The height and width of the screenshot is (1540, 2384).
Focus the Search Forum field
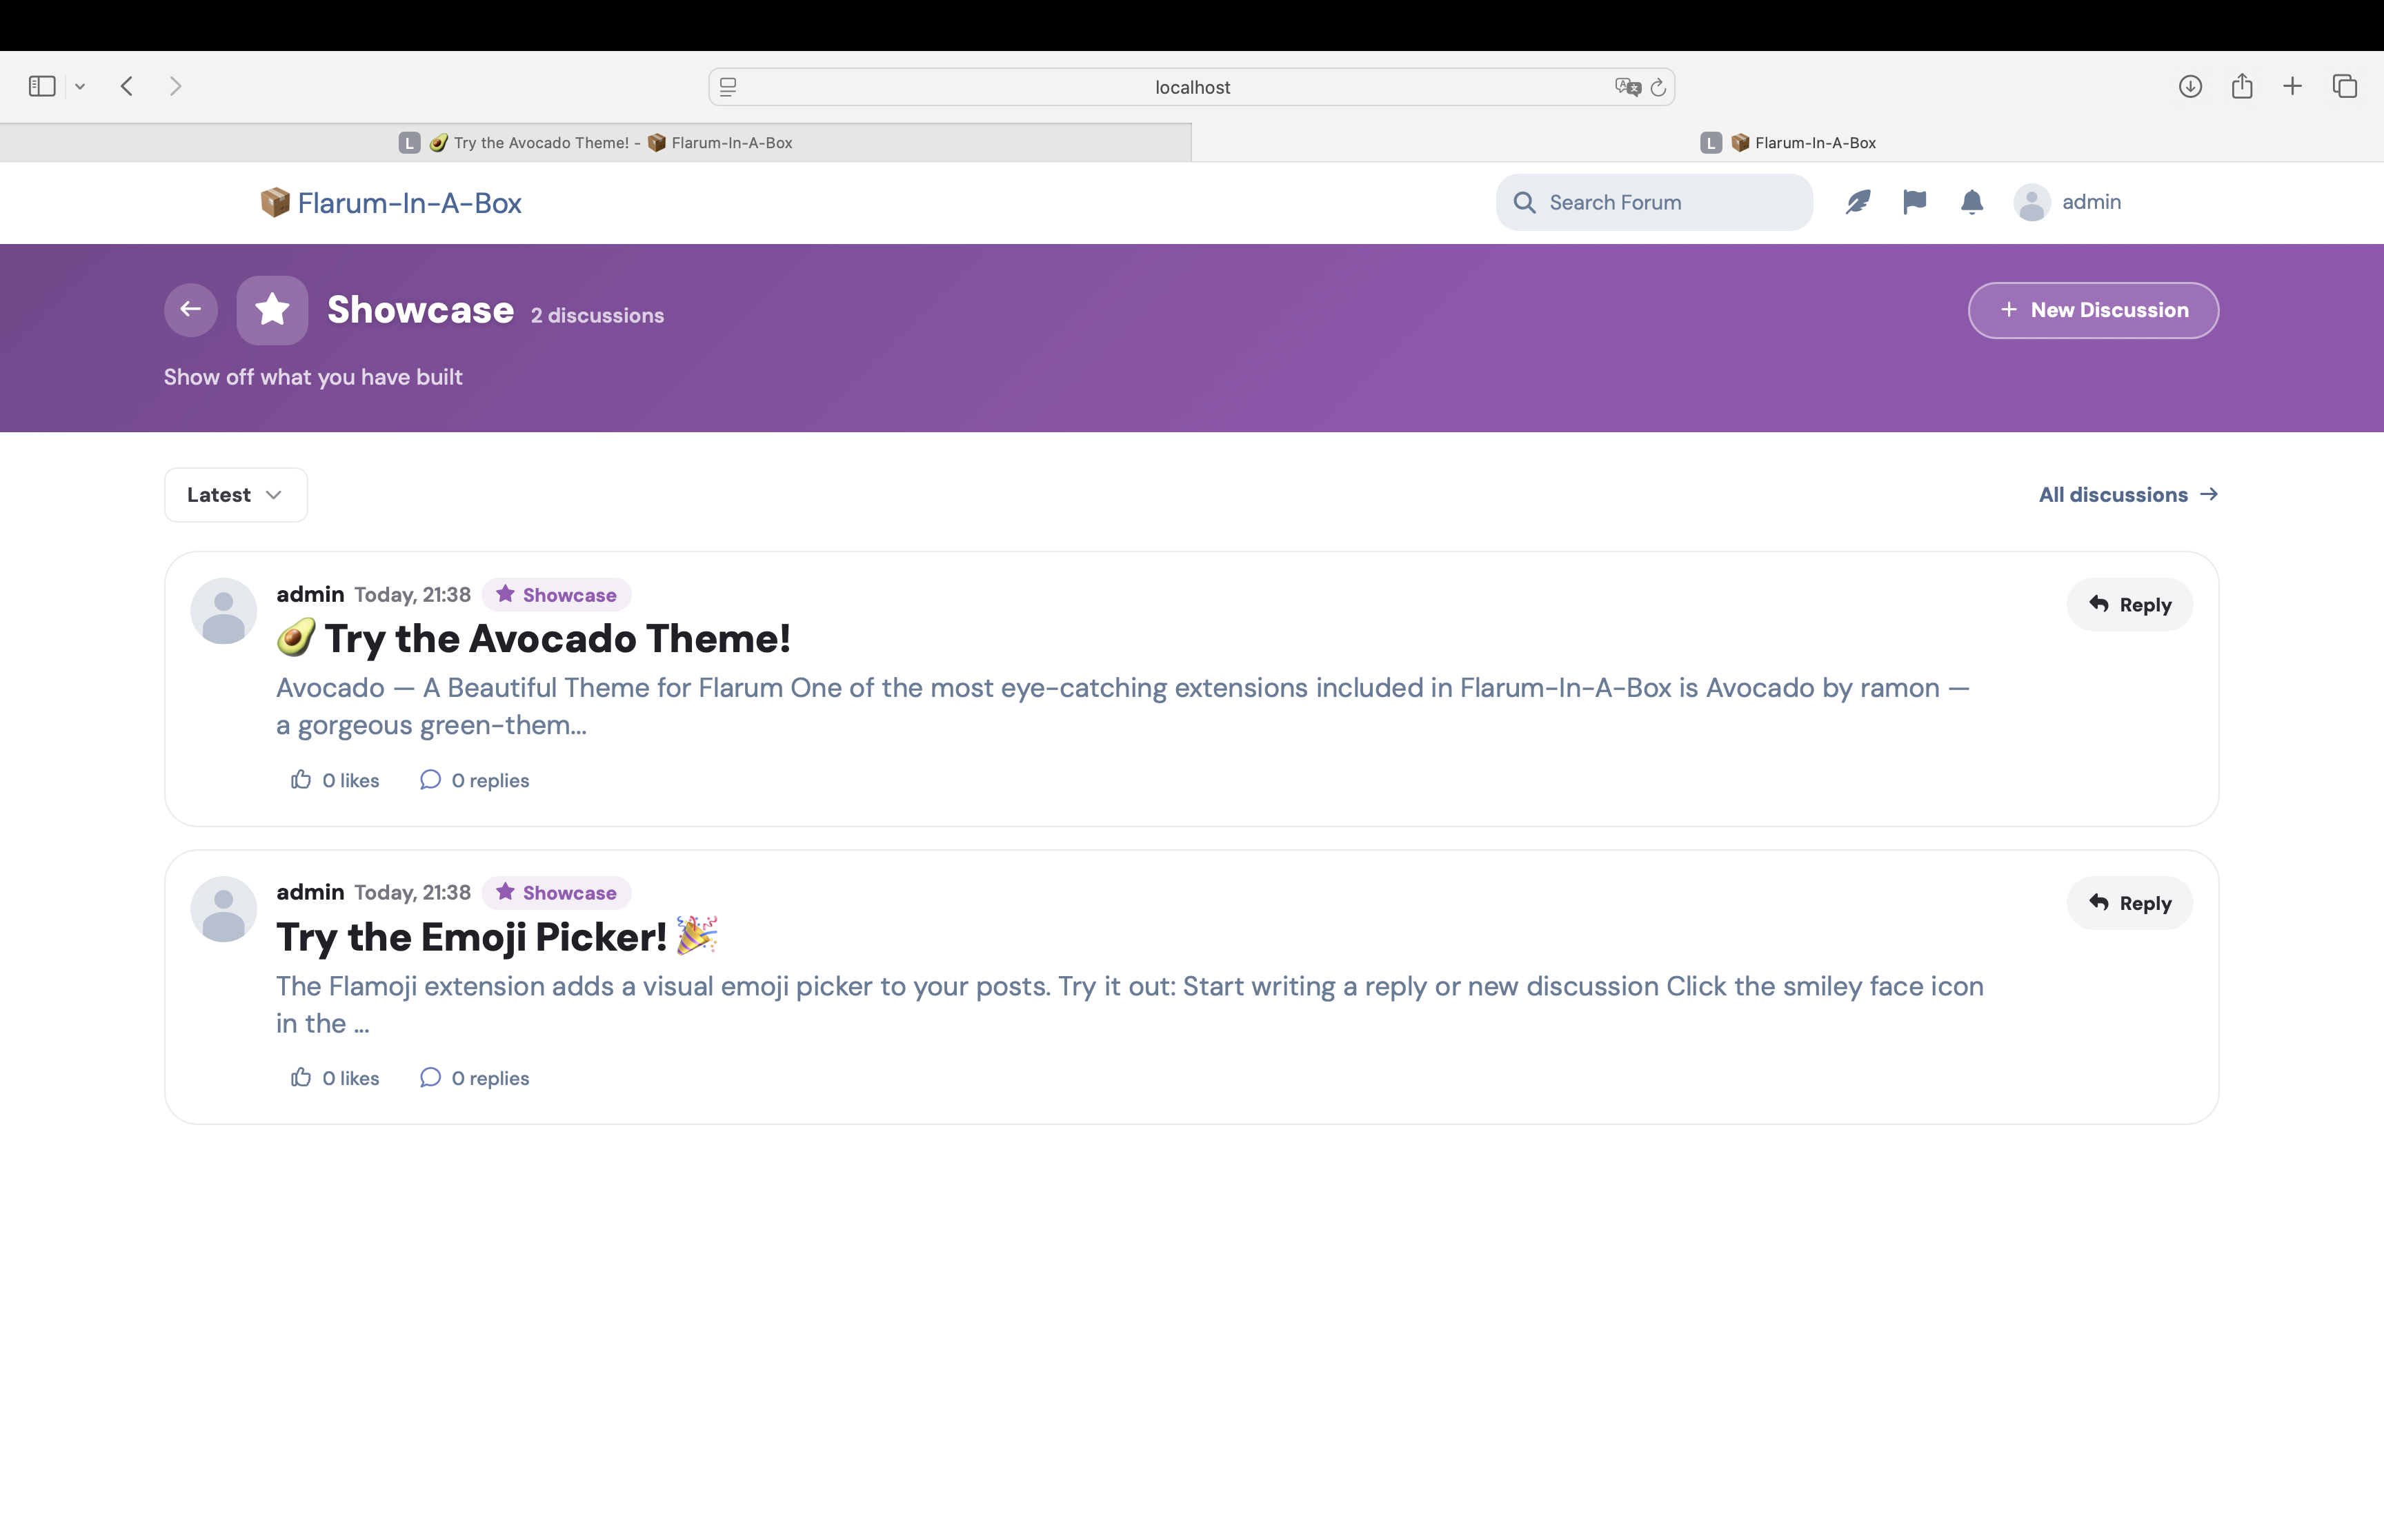(1653, 202)
